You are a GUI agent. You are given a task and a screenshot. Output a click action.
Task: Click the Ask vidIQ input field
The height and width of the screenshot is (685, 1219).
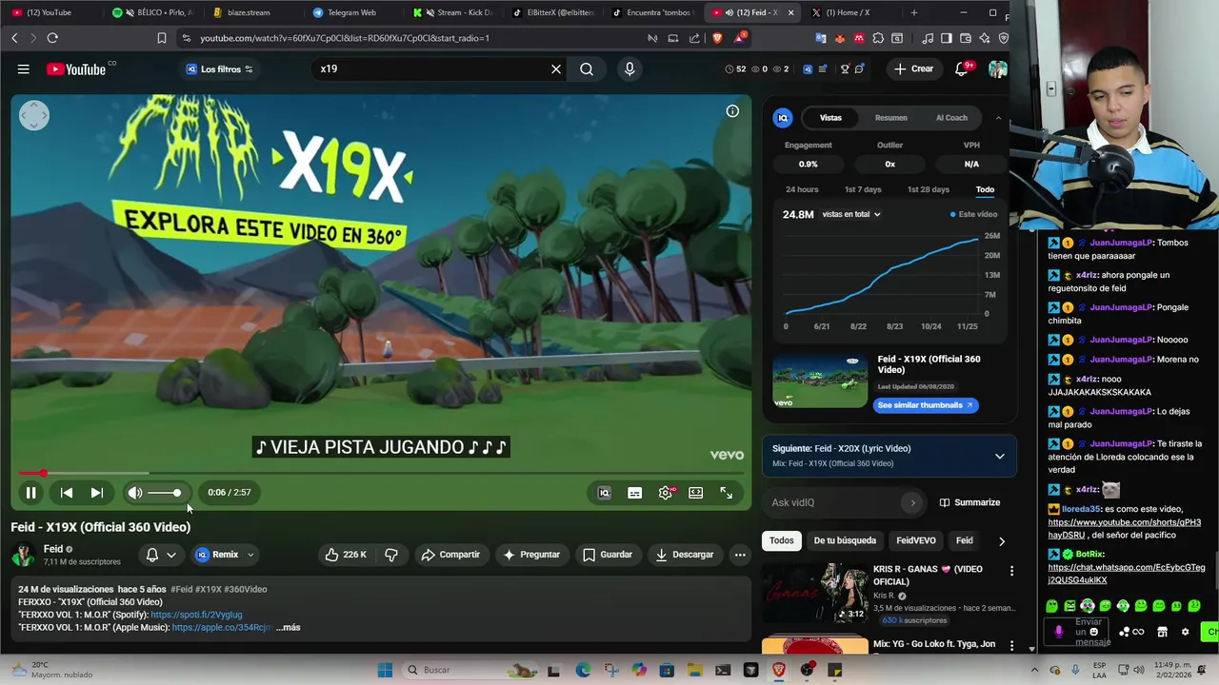point(843,502)
